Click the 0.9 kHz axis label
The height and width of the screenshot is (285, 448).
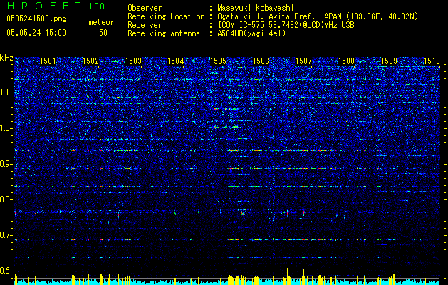[6, 164]
